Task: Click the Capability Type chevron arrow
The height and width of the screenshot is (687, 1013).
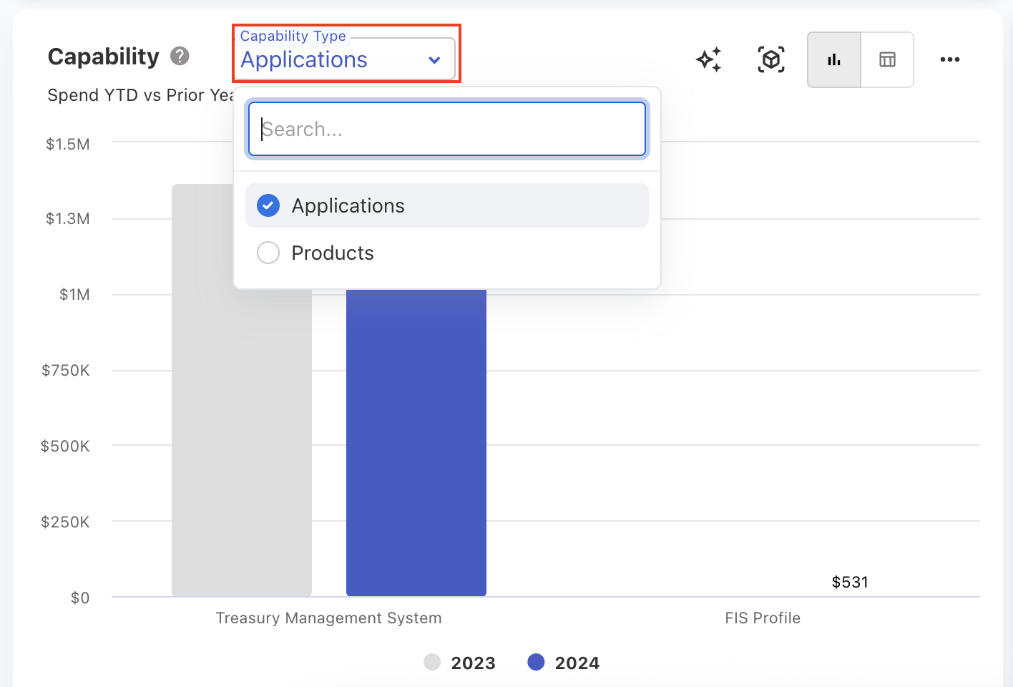Action: pyautogui.click(x=434, y=60)
